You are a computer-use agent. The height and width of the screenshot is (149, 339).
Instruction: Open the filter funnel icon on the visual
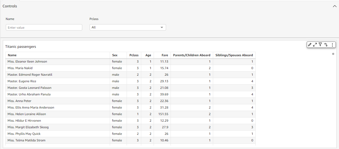[320, 45]
